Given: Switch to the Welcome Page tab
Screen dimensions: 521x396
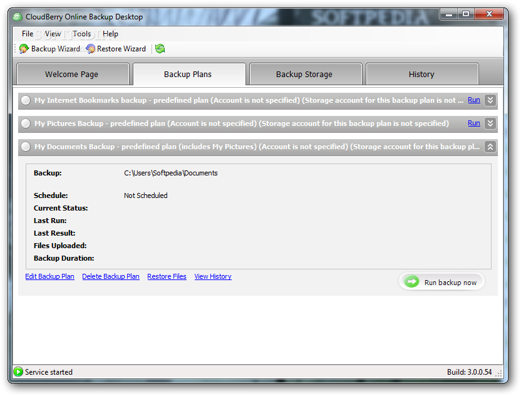Looking at the screenshot, I should click(x=72, y=74).
